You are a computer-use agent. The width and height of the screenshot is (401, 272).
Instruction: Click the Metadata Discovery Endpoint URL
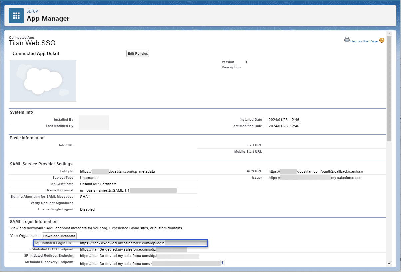tap(116, 264)
